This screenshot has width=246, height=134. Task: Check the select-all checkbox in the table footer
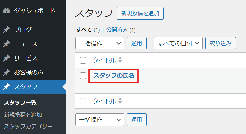[83, 101]
